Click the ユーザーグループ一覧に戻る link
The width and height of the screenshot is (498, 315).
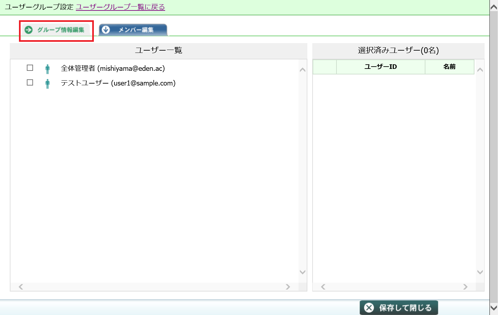coord(120,7)
